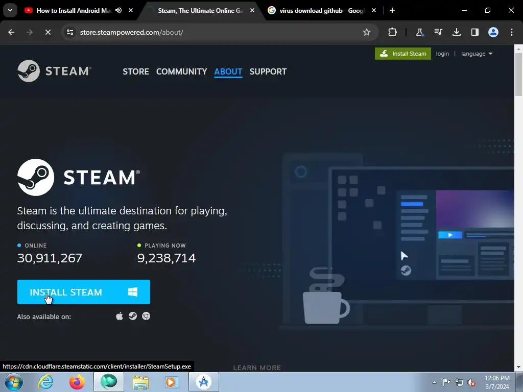This screenshot has width=523, height=392.
Task: Open site information icon in address bar
Action: click(x=69, y=32)
